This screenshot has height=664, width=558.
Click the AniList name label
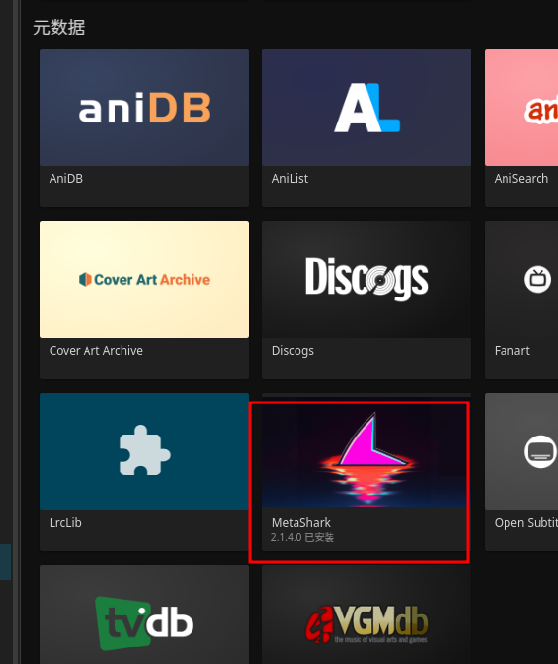pyautogui.click(x=290, y=179)
